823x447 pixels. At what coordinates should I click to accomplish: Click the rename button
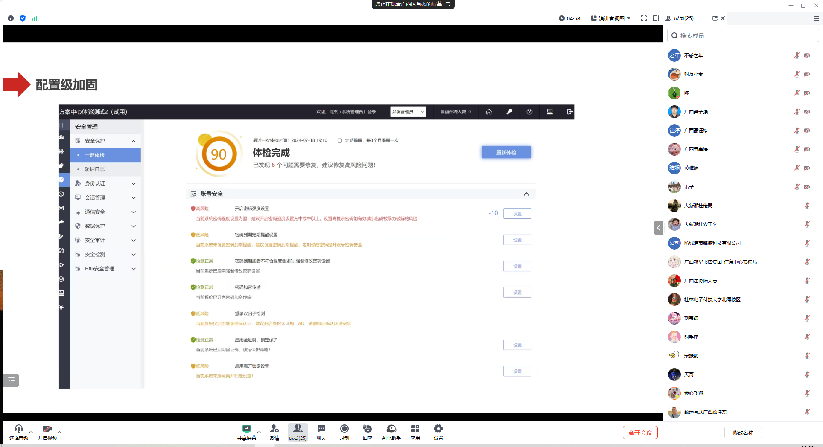point(743,432)
